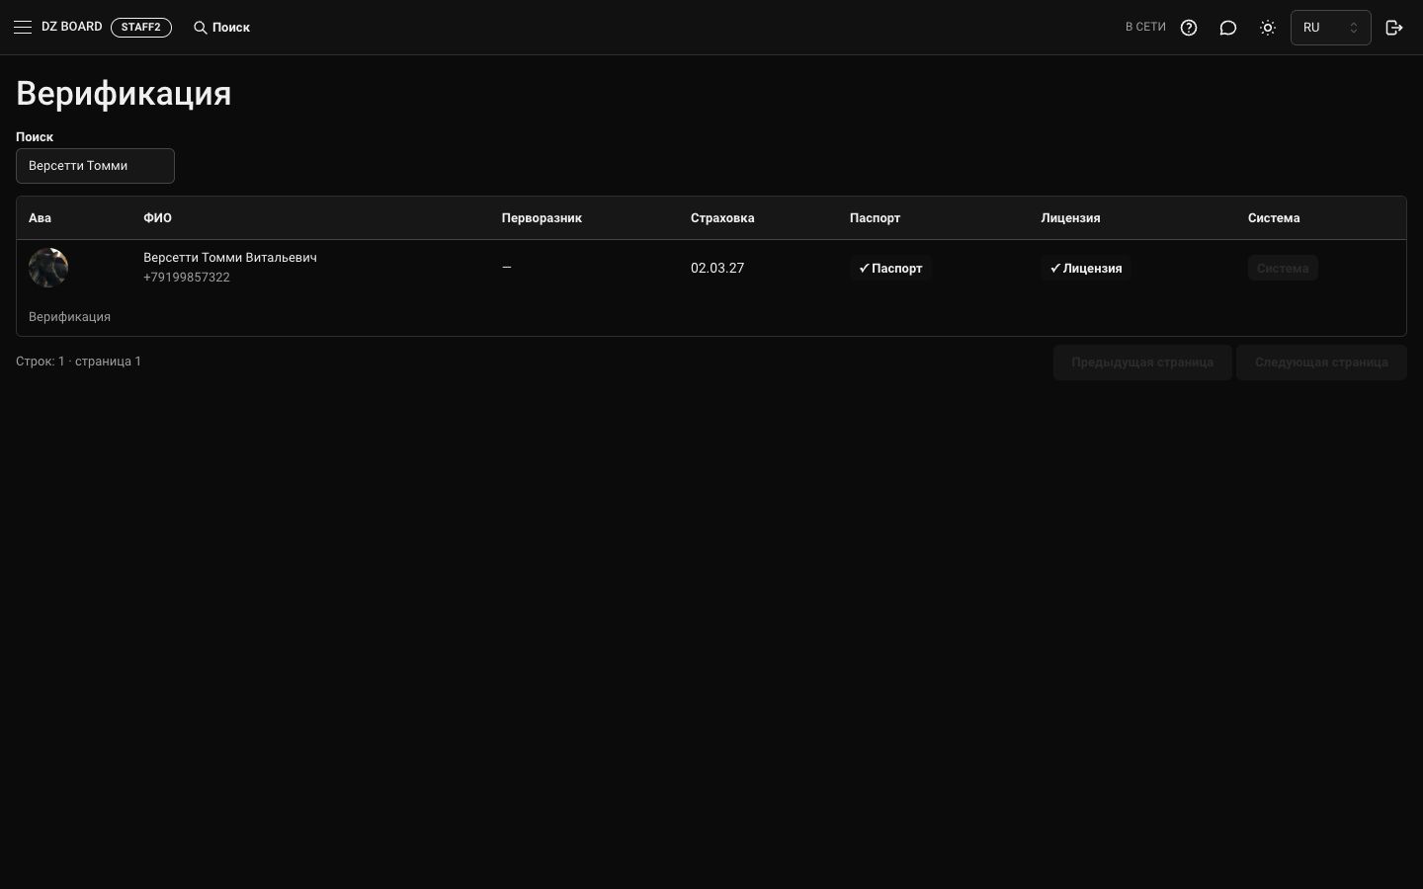Click the Поиск text in the header
This screenshot has height=889, width=1423.
click(231, 28)
